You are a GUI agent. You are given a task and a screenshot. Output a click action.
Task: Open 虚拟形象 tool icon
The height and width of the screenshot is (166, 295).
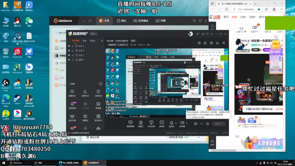click(72, 118)
